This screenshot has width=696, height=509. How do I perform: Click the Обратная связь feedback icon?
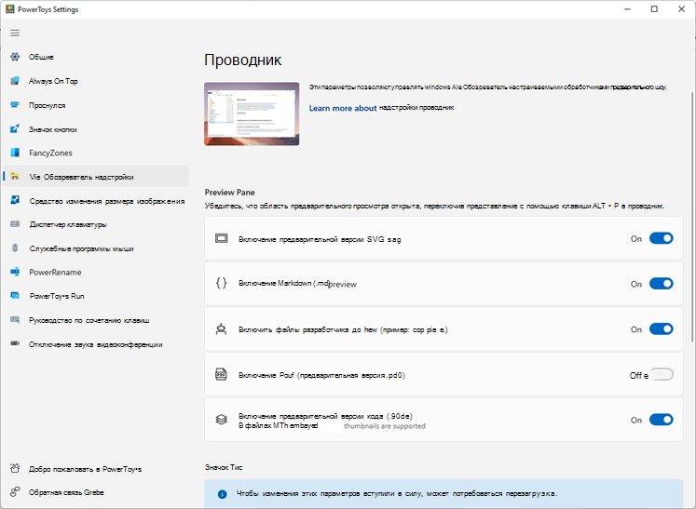click(15, 491)
